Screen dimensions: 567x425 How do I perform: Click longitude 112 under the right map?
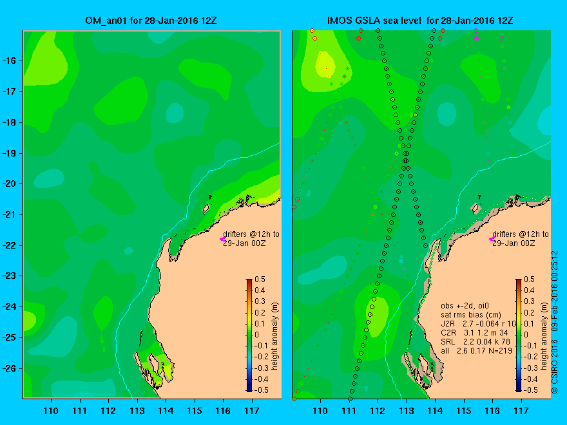378,411
